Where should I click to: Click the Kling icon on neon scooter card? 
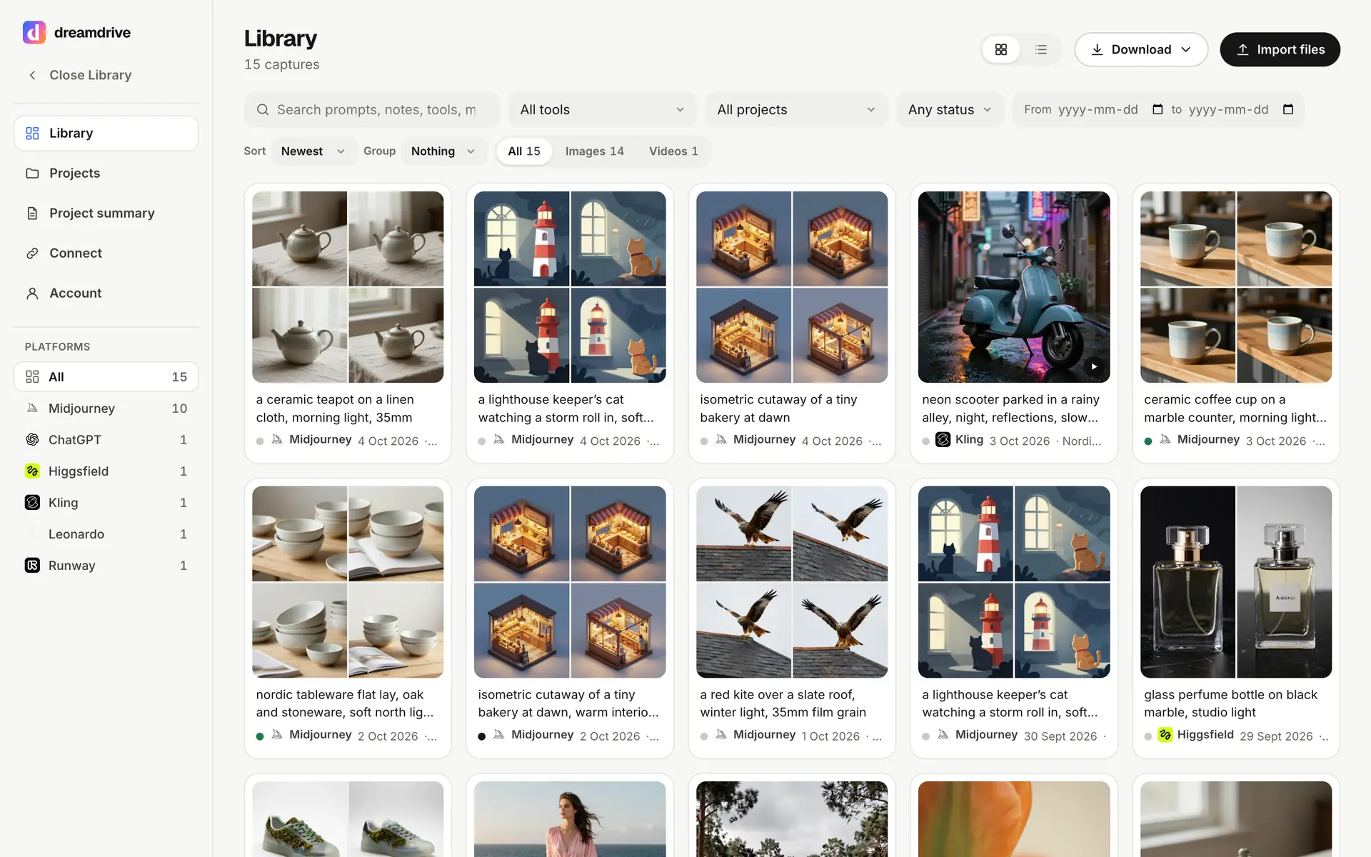coord(943,440)
